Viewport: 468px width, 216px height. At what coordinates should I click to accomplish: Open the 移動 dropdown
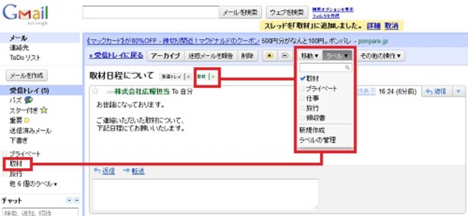click(309, 56)
